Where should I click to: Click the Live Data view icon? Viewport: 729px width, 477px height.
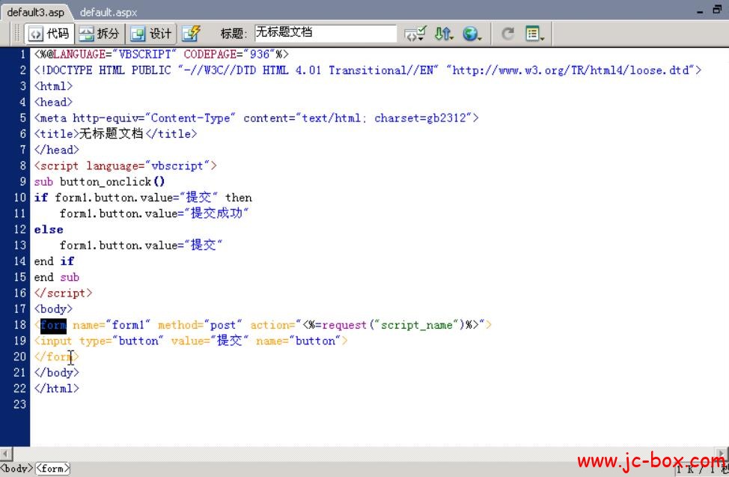pyautogui.click(x=192, y=34)
